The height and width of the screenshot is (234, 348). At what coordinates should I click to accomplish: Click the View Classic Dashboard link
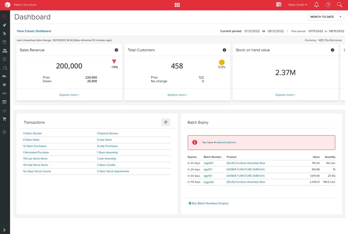pyautogui.click(x=34, y=31)
